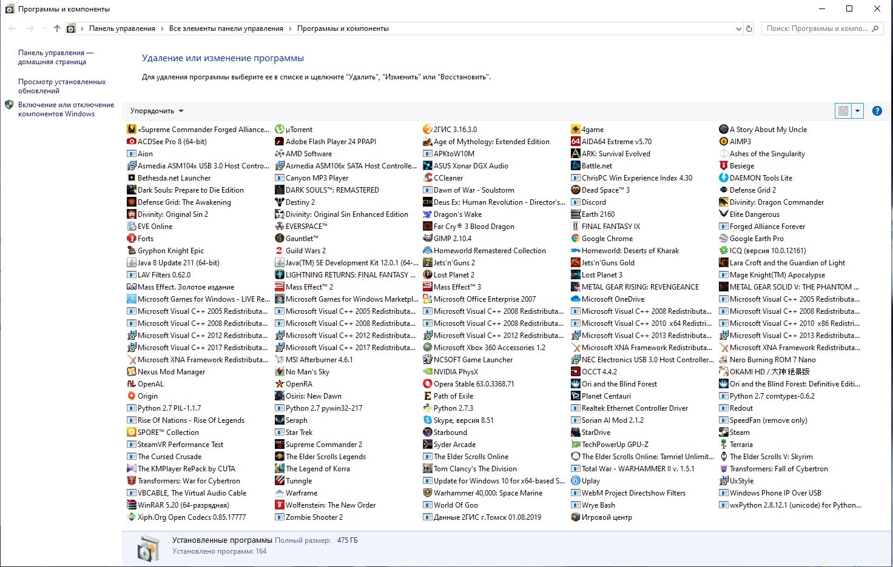Viewport: 893px width, 567px height.
Task: Select the EVE Online icon
Action: [x=132, y=226]
